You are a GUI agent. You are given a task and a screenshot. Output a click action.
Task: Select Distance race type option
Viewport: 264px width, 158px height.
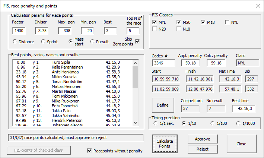pyautogui.click(x=15, y=41)
